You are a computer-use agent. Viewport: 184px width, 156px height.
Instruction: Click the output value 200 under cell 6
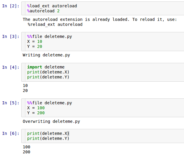[26, 152]
